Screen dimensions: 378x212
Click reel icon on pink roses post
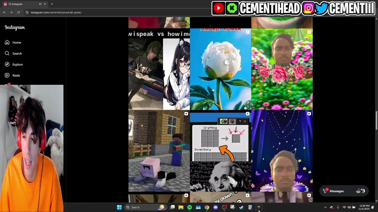click(309, 32)
